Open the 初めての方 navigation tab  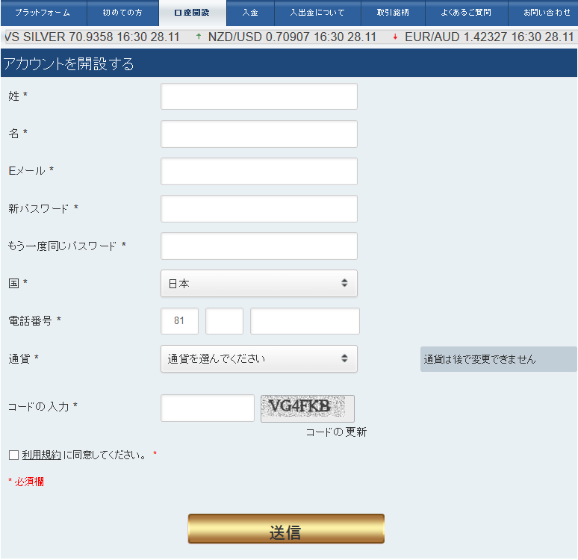[122, 13]
